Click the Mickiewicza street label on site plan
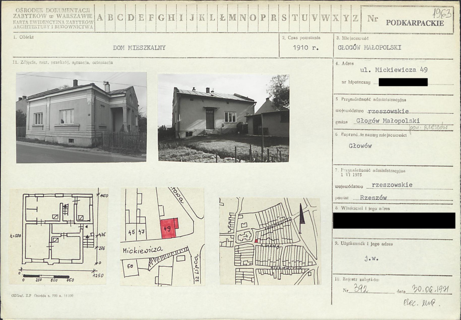The image size is (461, 320). 143,250
